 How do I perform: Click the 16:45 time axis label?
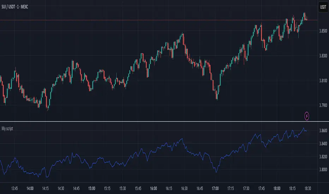pyautogui.click(x=199, y=188)
